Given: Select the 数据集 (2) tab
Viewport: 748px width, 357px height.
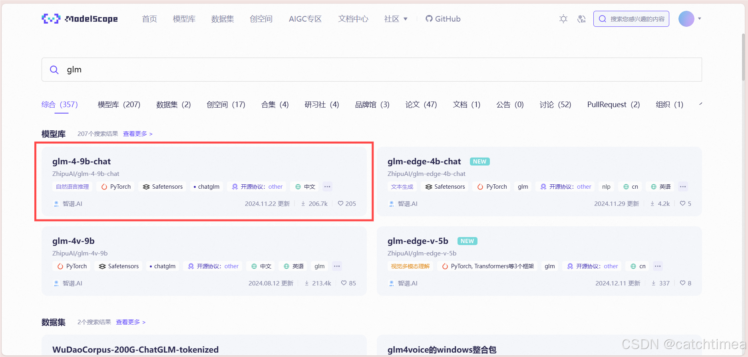Looking at the screenshot, I should (173, 105).
